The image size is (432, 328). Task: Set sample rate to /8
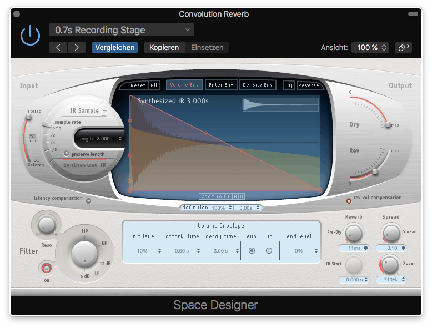coord(54,149)
